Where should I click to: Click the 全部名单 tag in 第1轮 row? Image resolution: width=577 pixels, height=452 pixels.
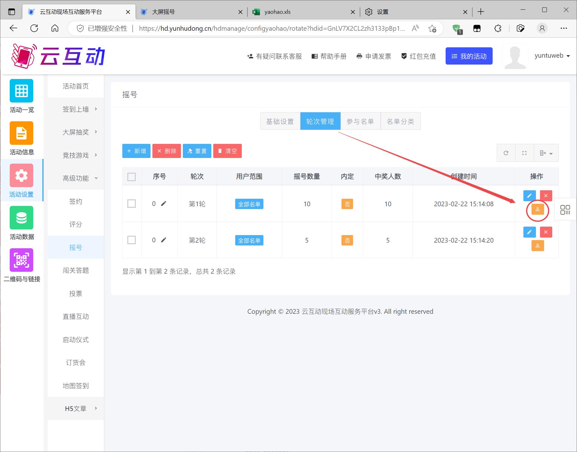point(249,204)
